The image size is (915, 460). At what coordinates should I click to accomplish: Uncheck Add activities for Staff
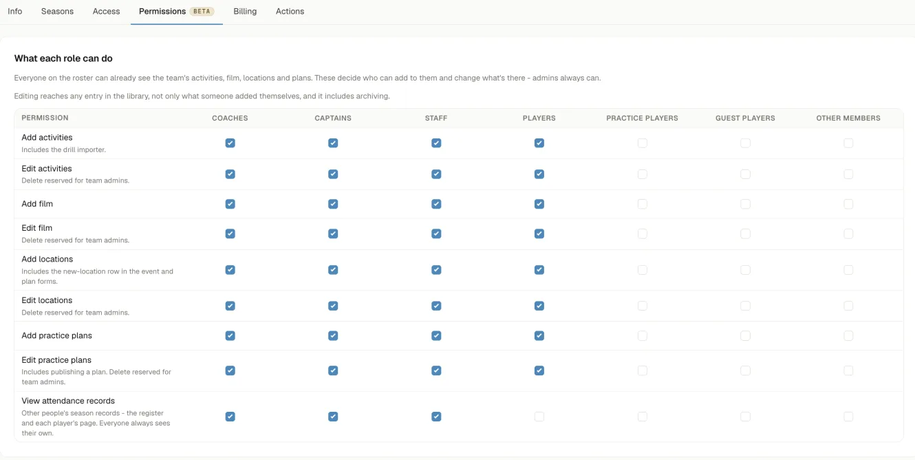pos(436,143)
